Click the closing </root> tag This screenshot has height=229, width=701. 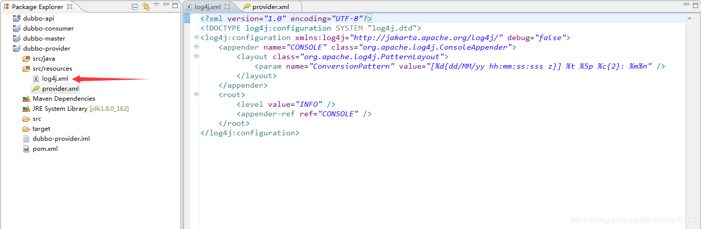tap(234, 123)
